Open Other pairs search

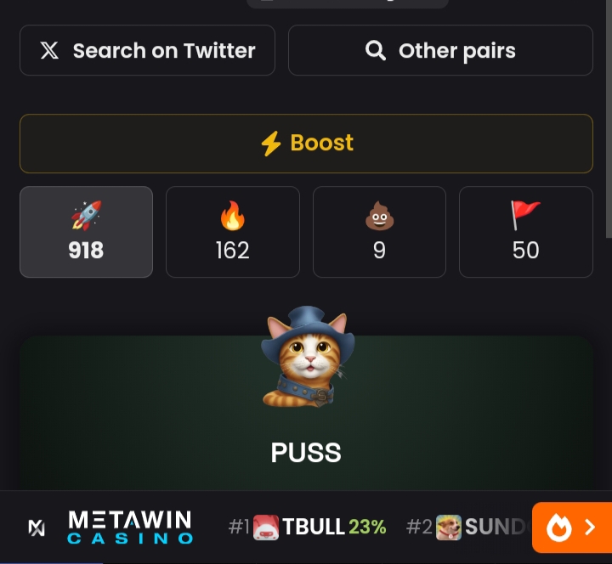coord(440,50)
